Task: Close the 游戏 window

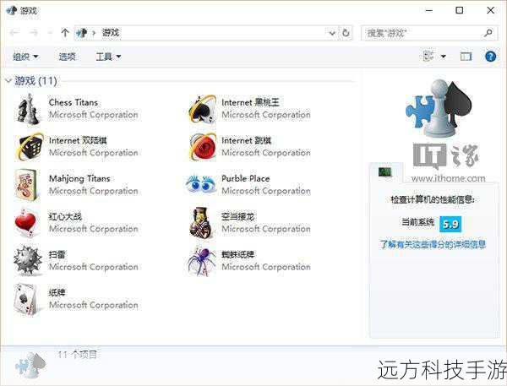Action: click(490, 10)
